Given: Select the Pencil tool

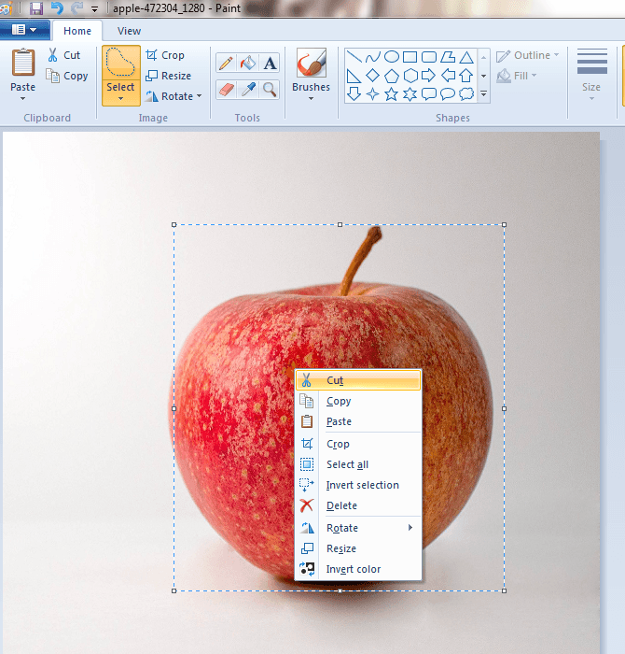Looking at the screenshot, I should click(x=226, y=63).
